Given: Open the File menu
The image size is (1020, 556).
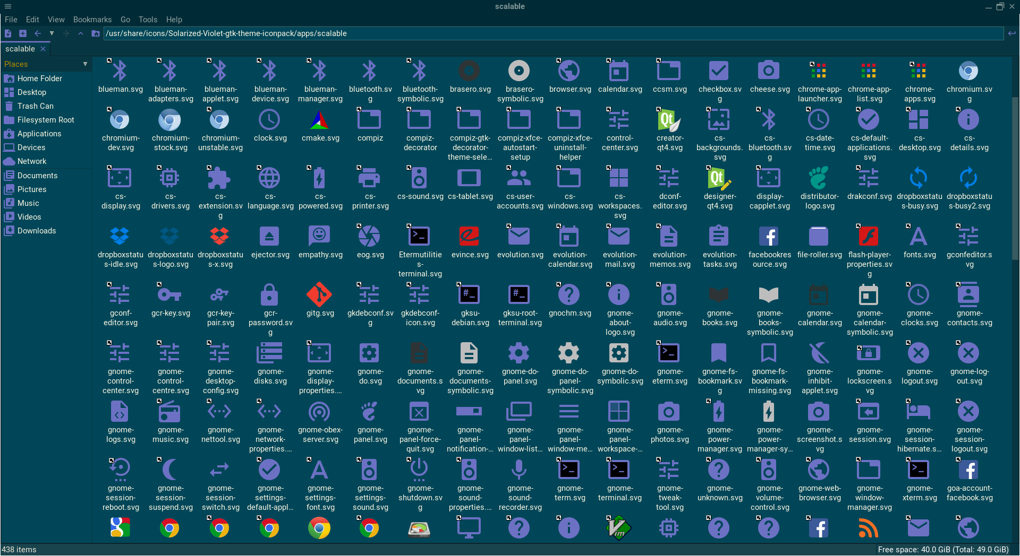Looking at the screenshot, I should pyautogui.click(x=11, y=20).
